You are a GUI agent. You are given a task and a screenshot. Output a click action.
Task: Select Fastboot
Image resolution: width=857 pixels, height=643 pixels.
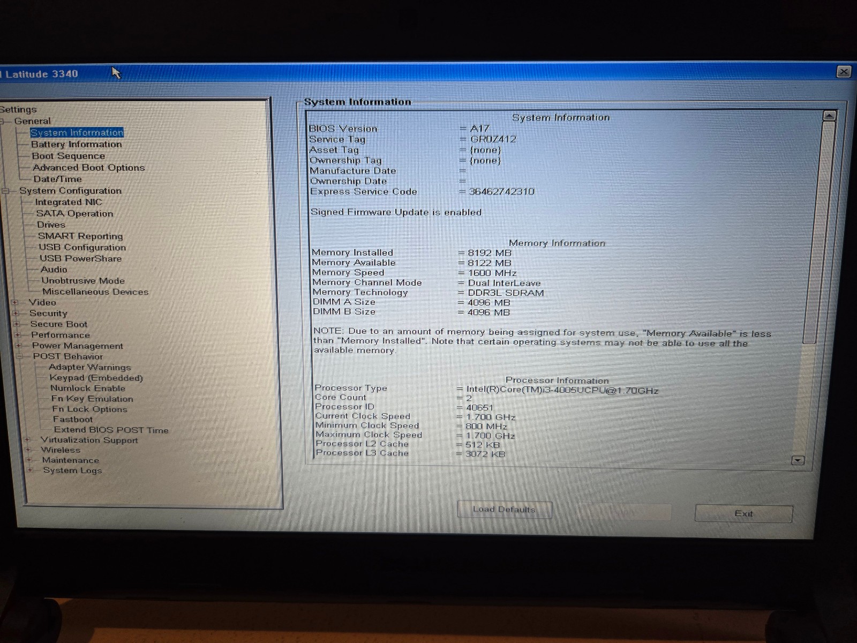click(72, 419)
